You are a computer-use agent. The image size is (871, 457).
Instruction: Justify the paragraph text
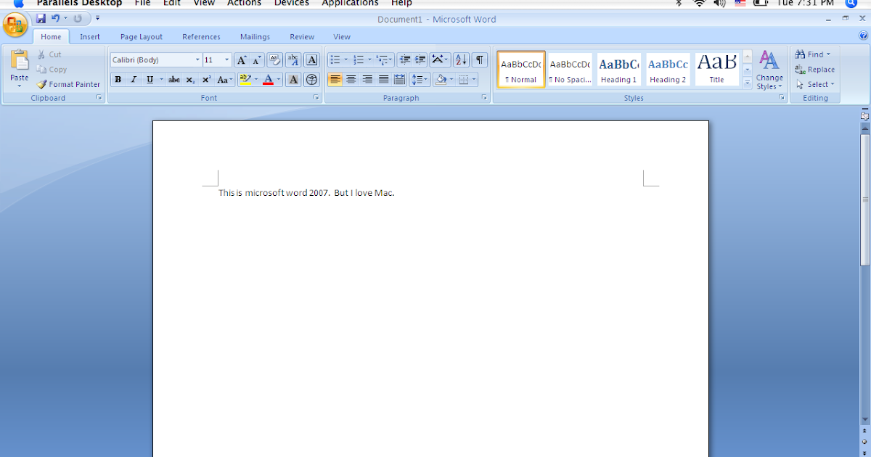[383, 80]
